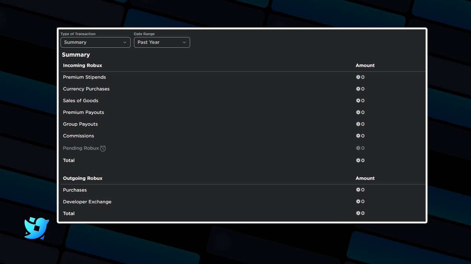471x264 pixels.
Task: Click the Date Range label
Action: pos(144,34)
